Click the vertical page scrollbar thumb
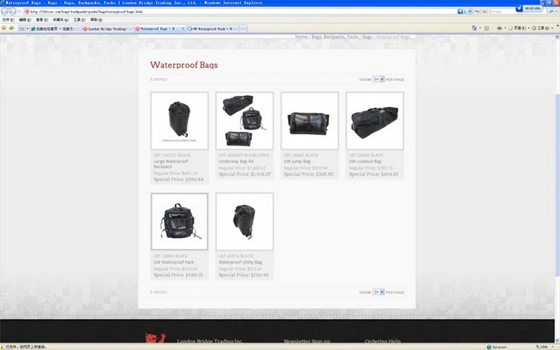The height and width of the screenshot is (350, 560). 557,184
